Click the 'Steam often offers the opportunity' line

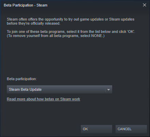71,19
